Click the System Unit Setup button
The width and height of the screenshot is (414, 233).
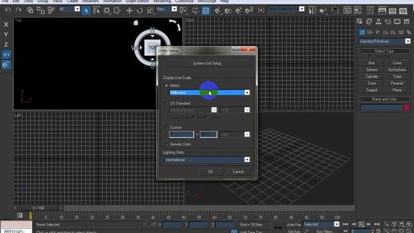[x=207, y=63]
